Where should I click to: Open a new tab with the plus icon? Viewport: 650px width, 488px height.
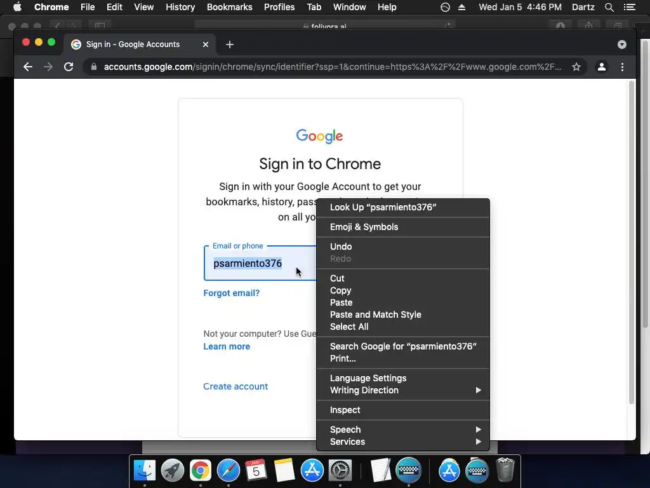[230, 44]
